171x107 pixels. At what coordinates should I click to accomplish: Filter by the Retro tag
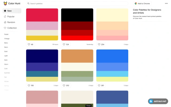click(x=6, y=43)
